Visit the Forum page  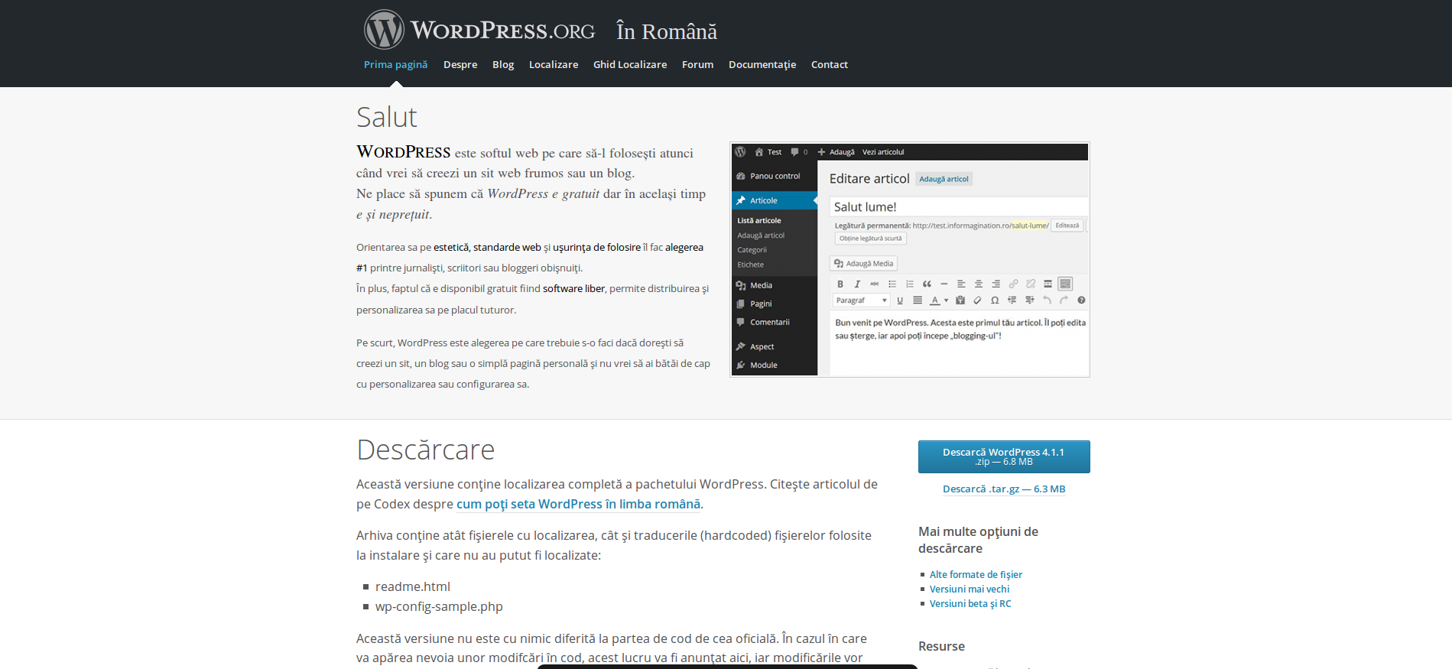pos(697,65)
